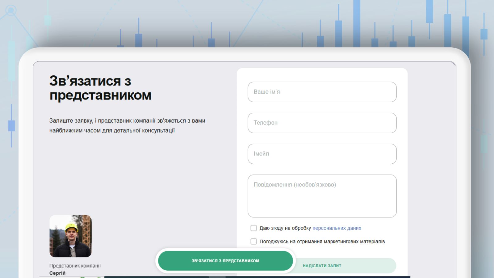Click the "Представник компанії" caption
Image resolution: width=494 pixels, height=278 pixels.
(x=75, y=266)
